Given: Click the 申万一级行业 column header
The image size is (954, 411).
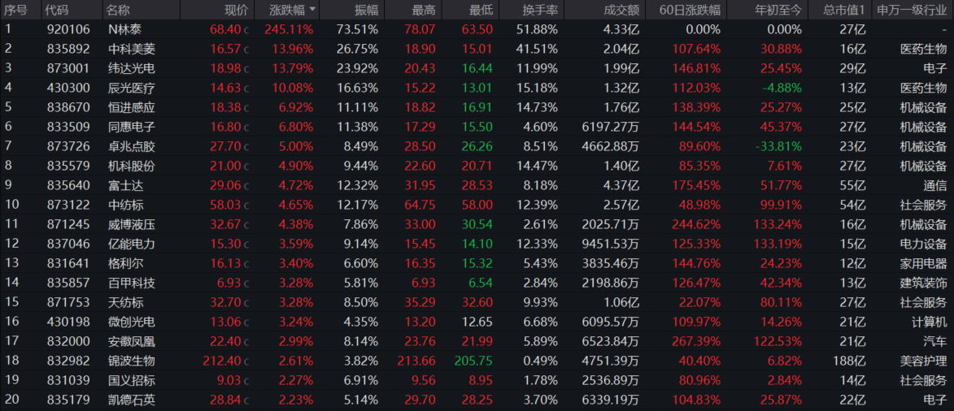Looking at the screenshot, I should coord(912,10).
